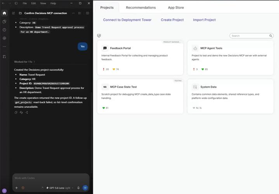
Task: Click the System Data document icon
Action: point(195,87)
